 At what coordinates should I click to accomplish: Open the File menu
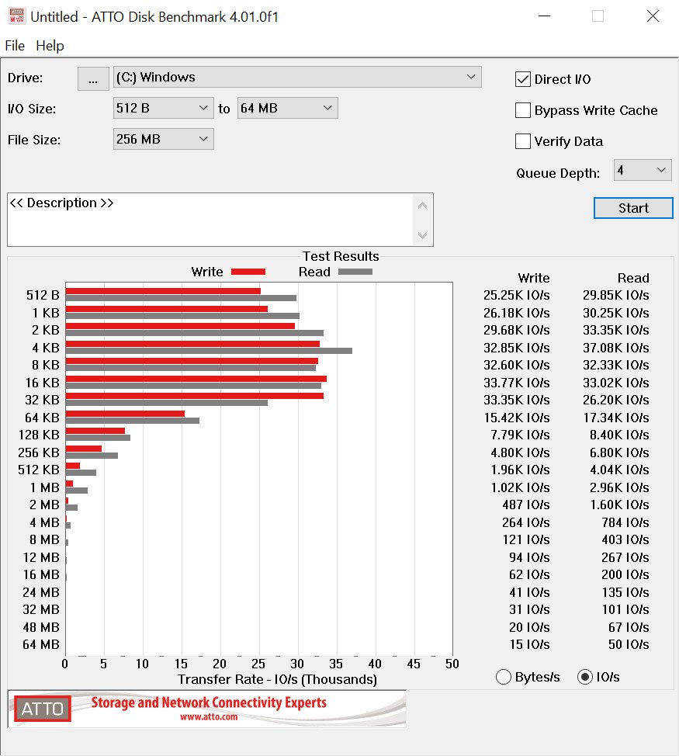pos(15,46)
